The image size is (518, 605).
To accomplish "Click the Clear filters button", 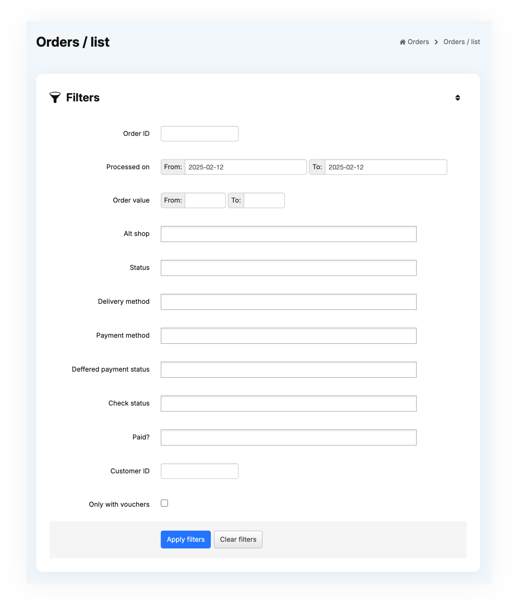I will [x=238, y=539].
